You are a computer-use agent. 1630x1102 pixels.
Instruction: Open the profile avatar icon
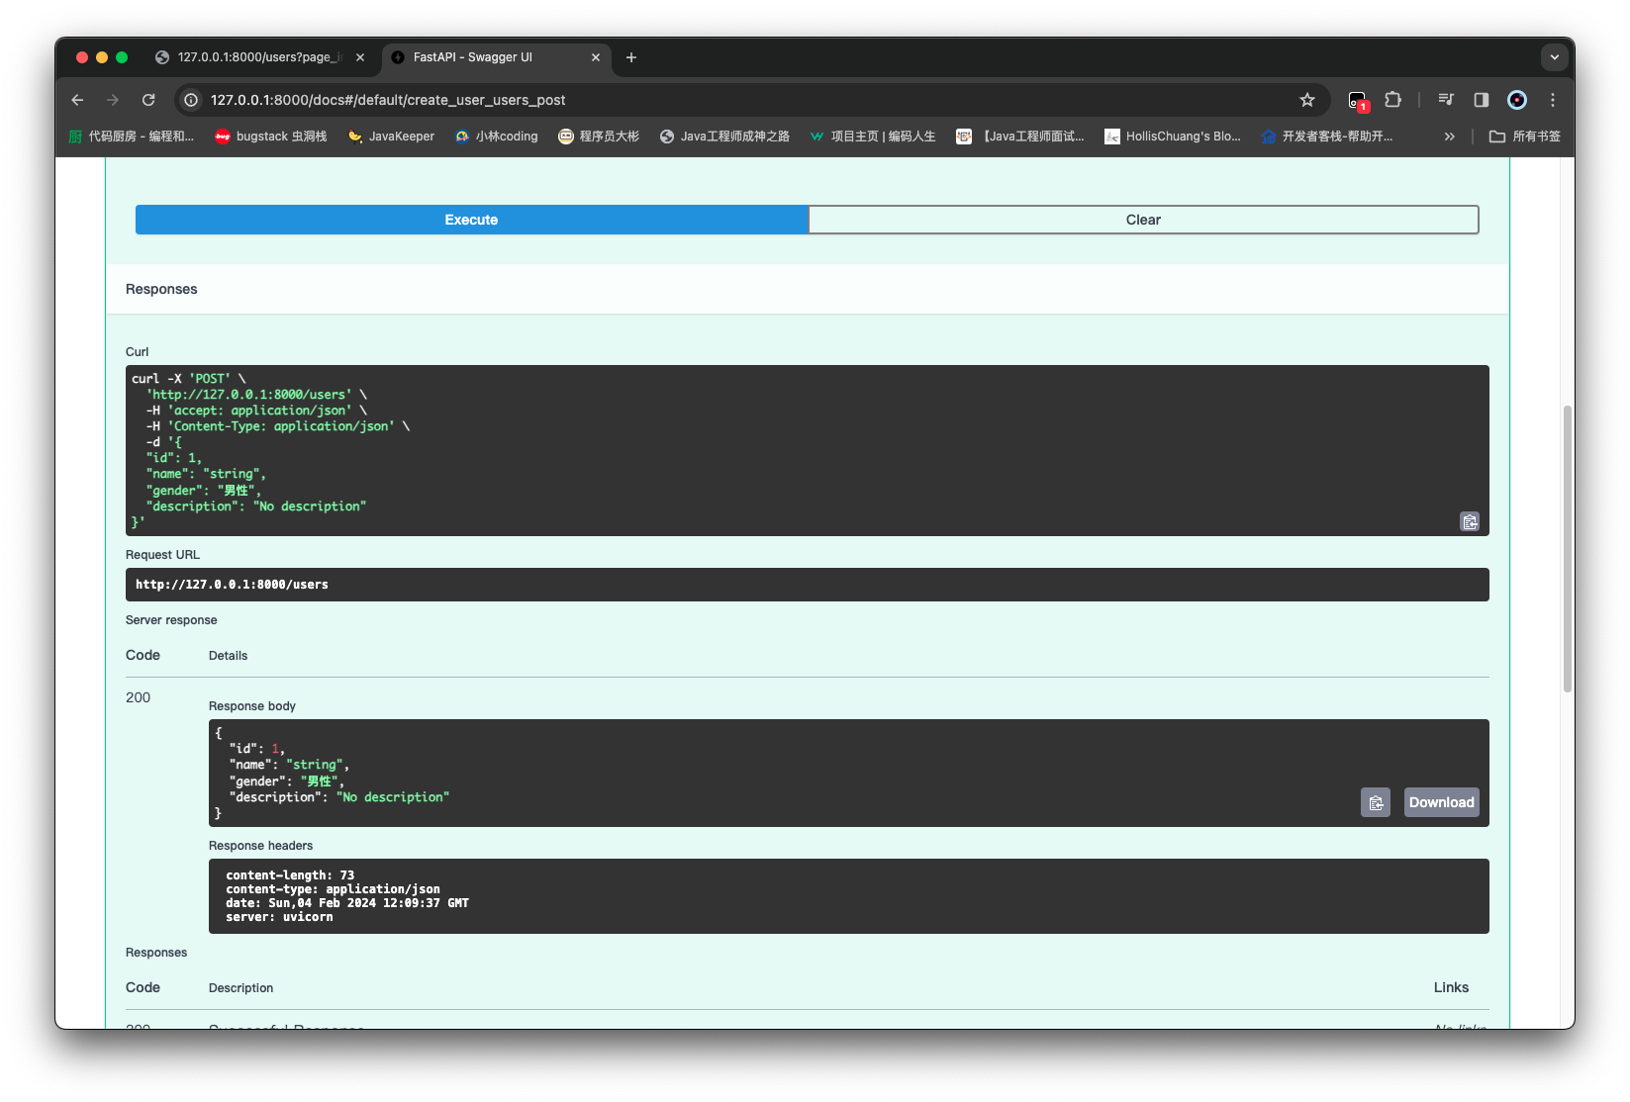[1516, 100]
